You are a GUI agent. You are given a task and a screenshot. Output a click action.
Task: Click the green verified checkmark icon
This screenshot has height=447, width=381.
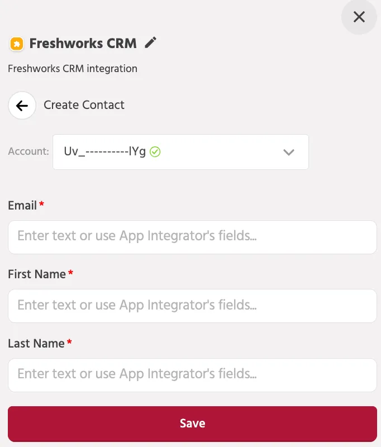[155, 151]
